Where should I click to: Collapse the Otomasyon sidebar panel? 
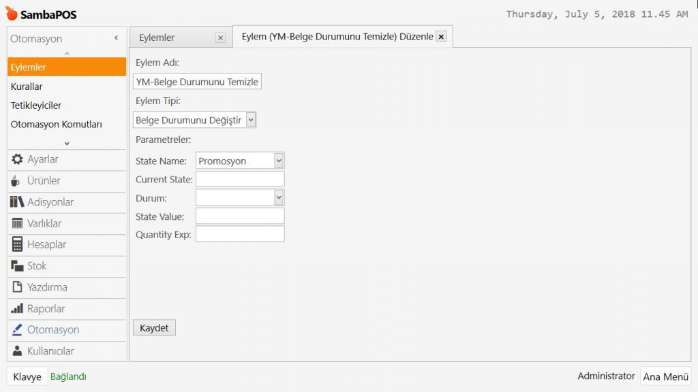pyautogui.click(x=116, y=39)
